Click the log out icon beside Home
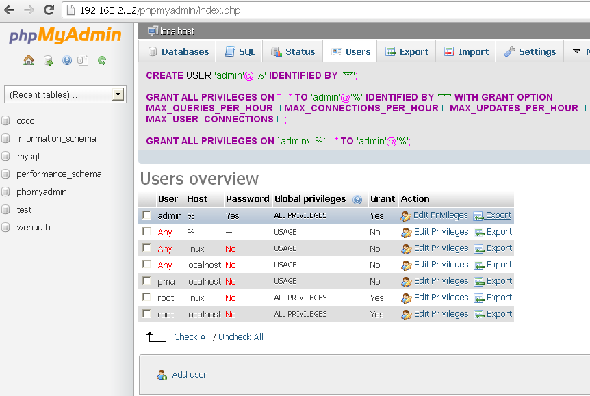Viewport: 590px width, 396px height. click(x=49, y=60)
